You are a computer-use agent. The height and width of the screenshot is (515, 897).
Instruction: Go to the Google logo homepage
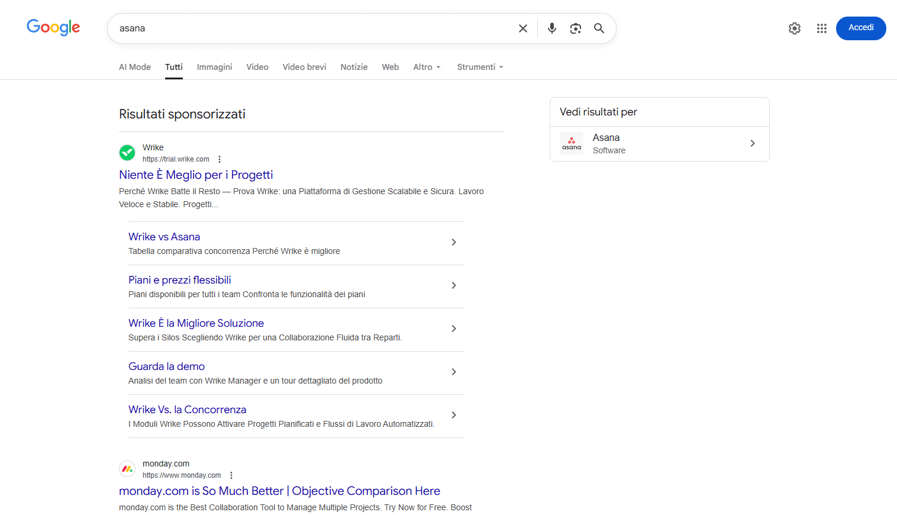tap(53, 27)
